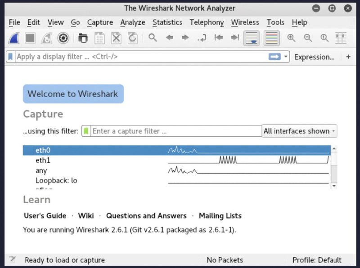Open the Tools menu

click(275, 22)
